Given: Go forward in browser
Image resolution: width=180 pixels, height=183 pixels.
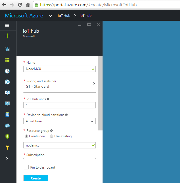Looking at the screenshot, I should (12, 5).
